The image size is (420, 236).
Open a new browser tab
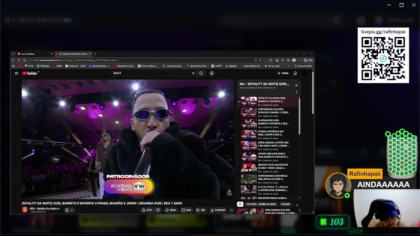(x=95, y=54)
